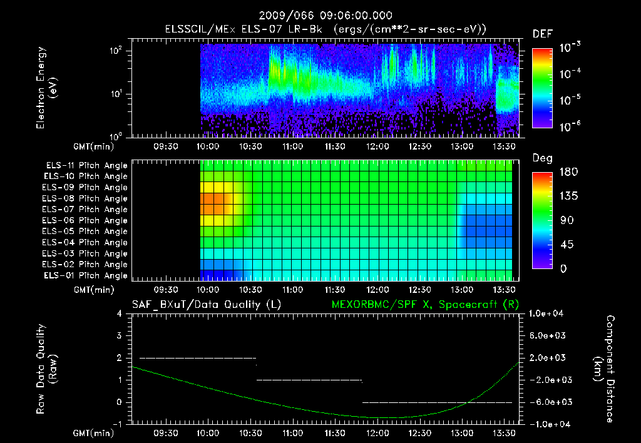Click the data quality line segment at level 2
The width and height of the screenshot is (641, 443).
(198, 358)
